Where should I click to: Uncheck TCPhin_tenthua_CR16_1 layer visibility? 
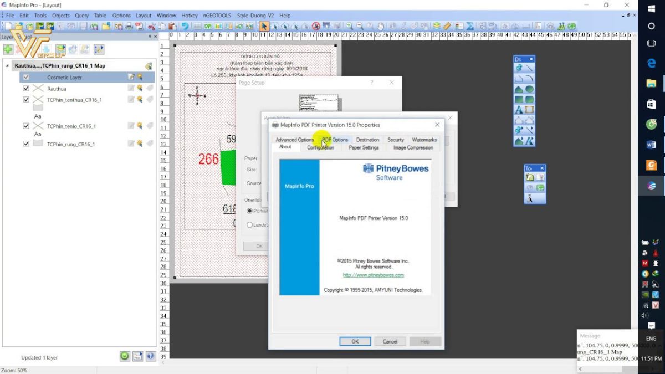click(26, 100)
